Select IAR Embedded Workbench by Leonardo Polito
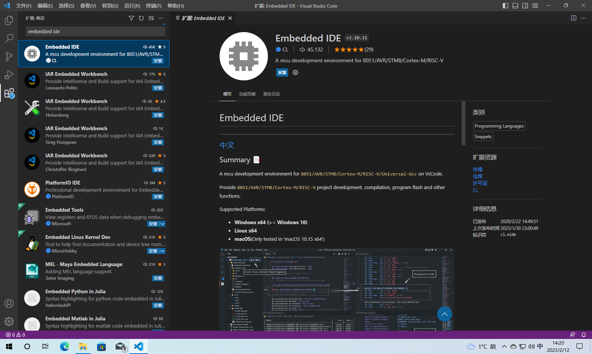 tap(94, 81)
